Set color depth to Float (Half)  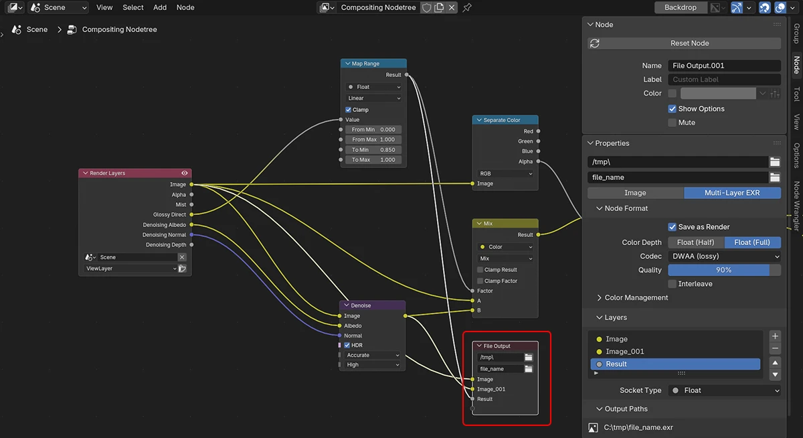click(x=696, y=242)
